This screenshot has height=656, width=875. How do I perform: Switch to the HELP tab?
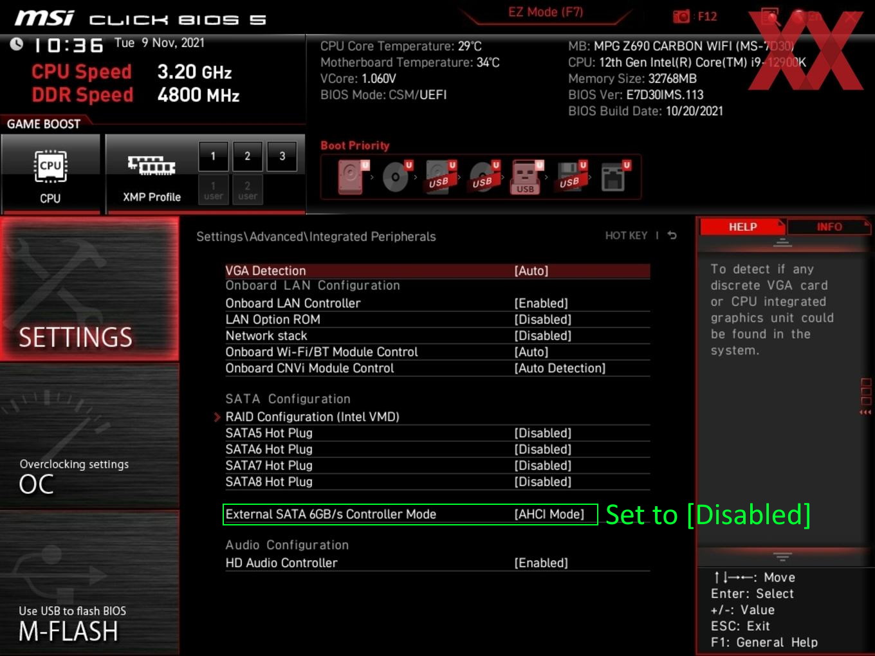[742, 227]
